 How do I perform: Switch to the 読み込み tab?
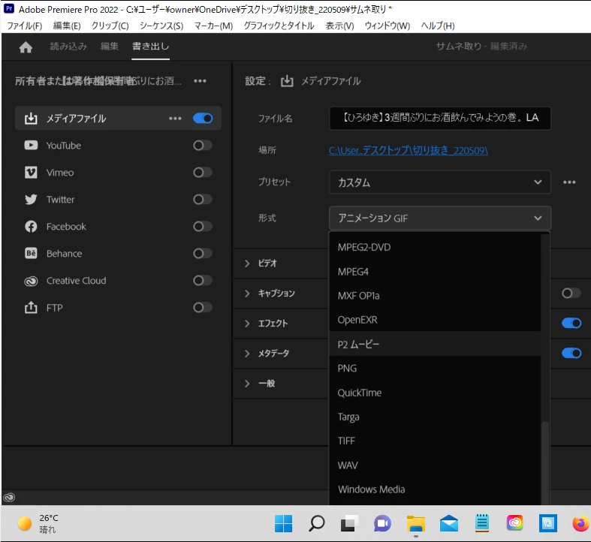tap(68, 47)
